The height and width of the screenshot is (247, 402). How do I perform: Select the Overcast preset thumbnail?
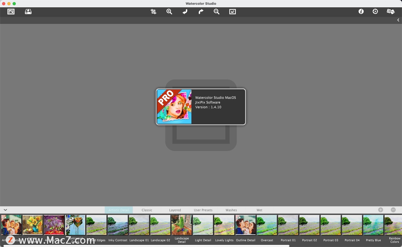point(267,225)
